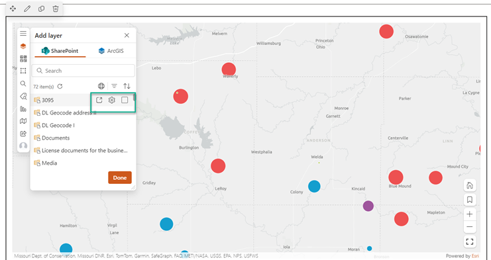Select DL Geocode address II list
491x260 pixels.
pos(82,112)
